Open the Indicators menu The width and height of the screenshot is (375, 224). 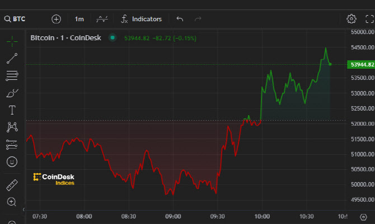(x=142, y=19)
